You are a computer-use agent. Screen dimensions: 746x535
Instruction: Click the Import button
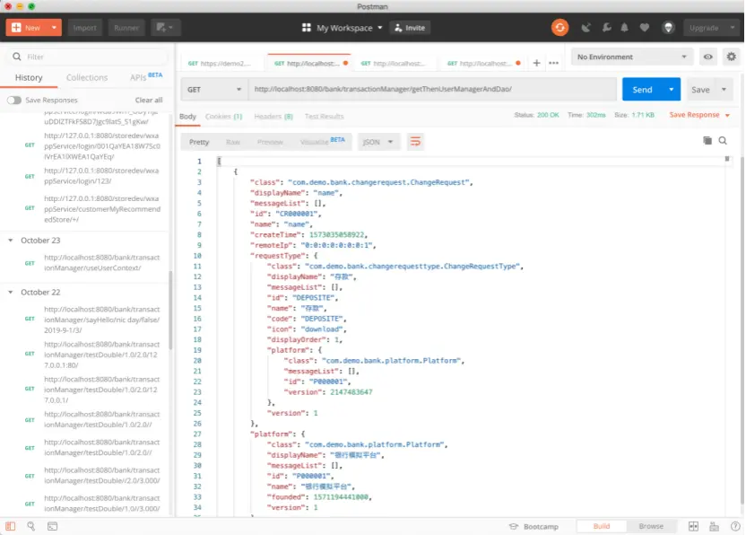(84, 28)
